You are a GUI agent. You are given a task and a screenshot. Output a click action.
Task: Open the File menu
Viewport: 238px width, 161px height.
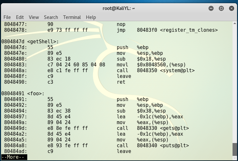coord(7,17)
